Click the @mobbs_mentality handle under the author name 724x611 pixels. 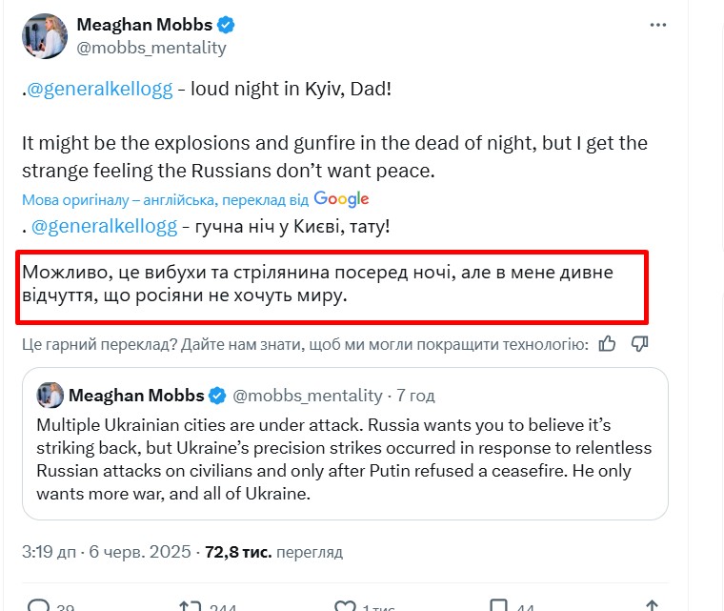coord(151,47)
